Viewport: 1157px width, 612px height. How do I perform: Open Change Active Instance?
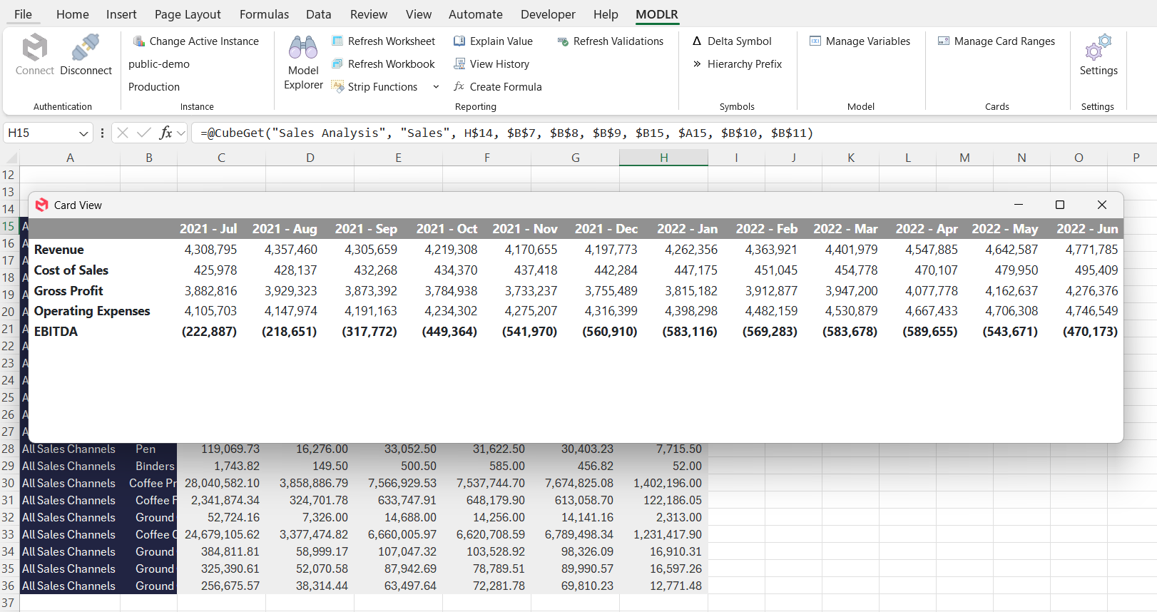click(x=196, y=41)
